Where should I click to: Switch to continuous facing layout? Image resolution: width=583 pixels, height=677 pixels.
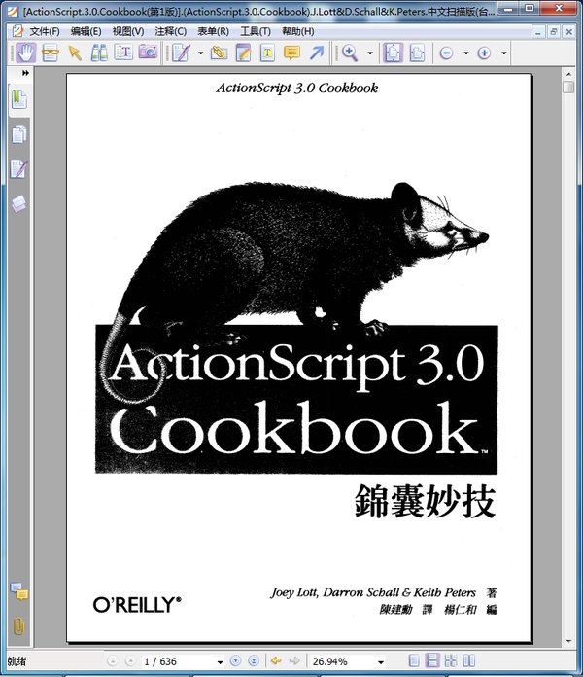coord(451,660)
